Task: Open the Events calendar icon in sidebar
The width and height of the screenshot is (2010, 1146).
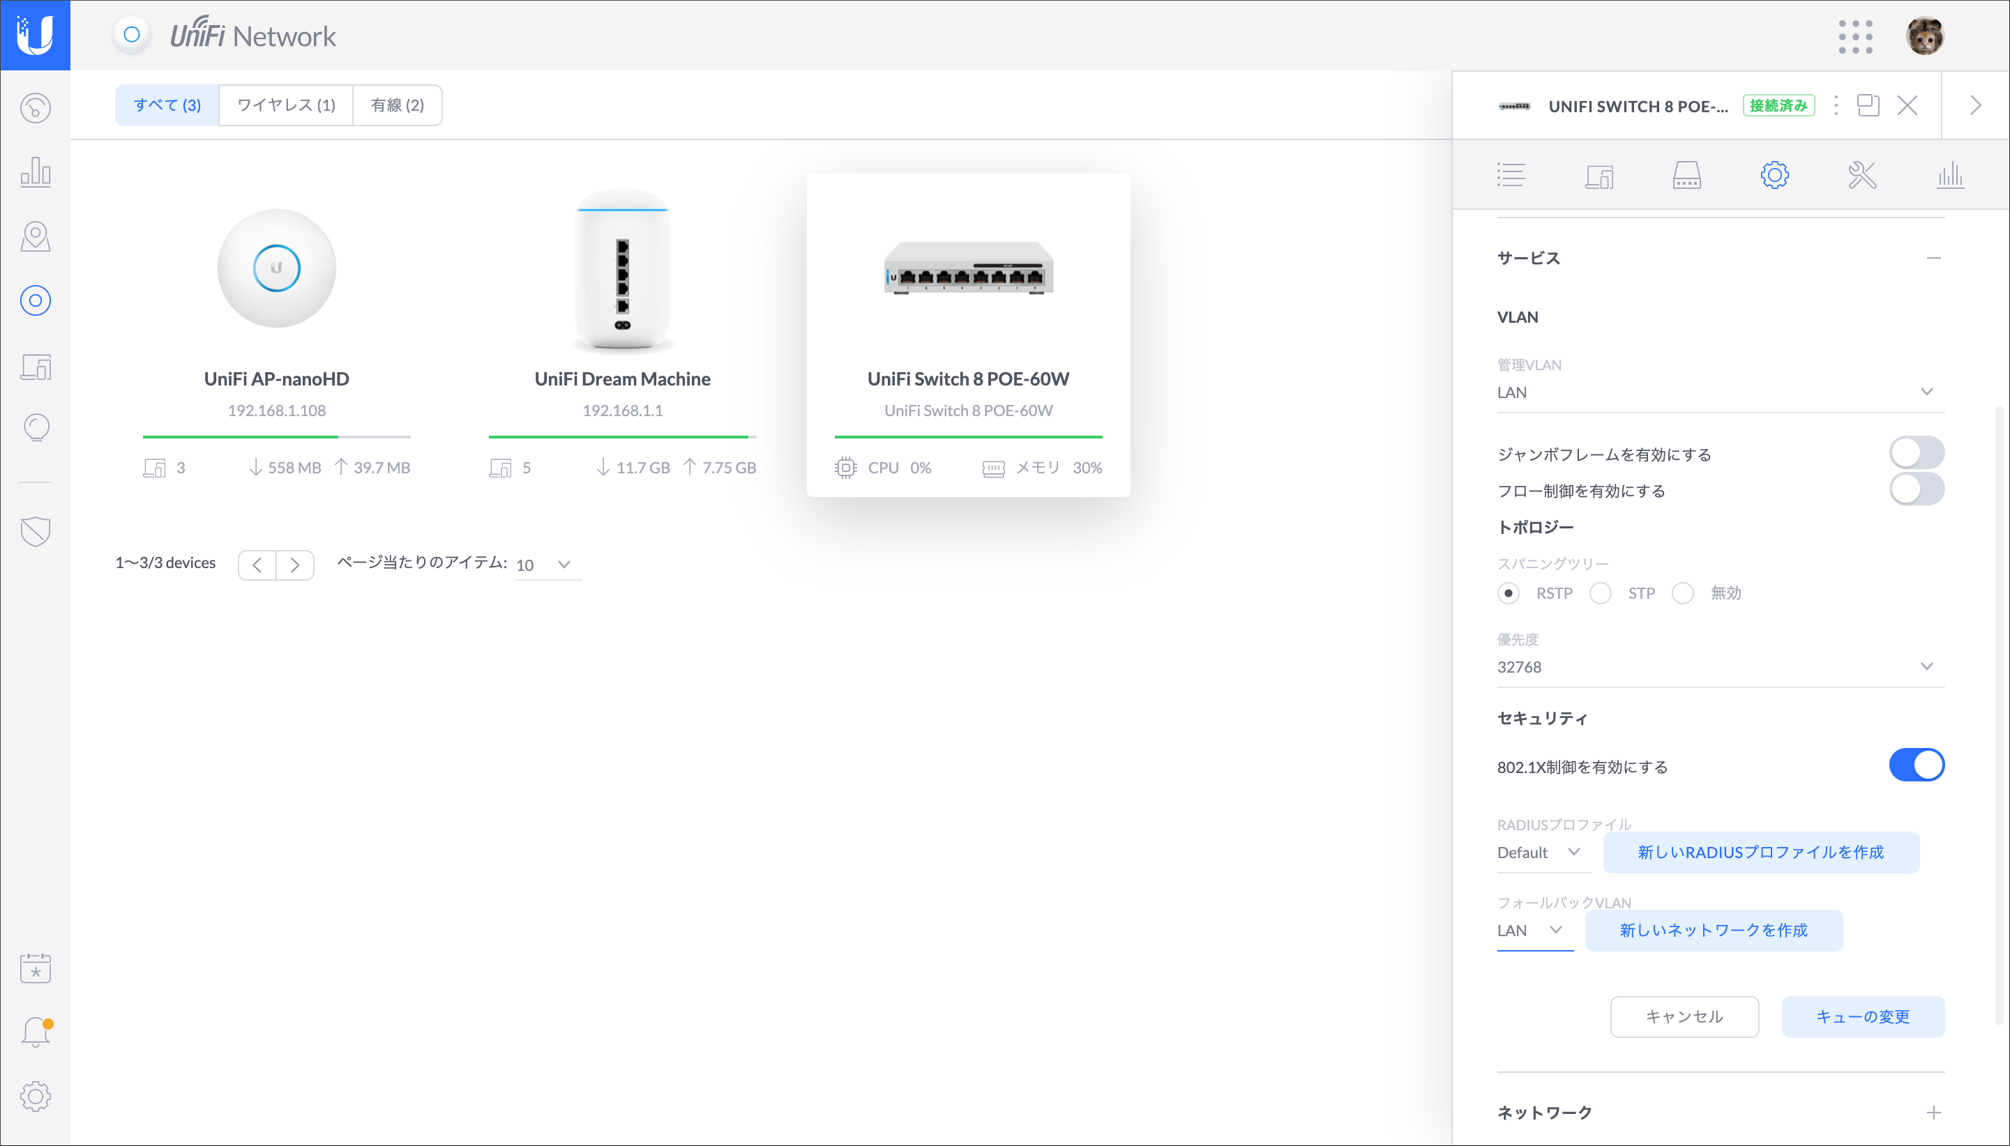Action: [36, 968]
